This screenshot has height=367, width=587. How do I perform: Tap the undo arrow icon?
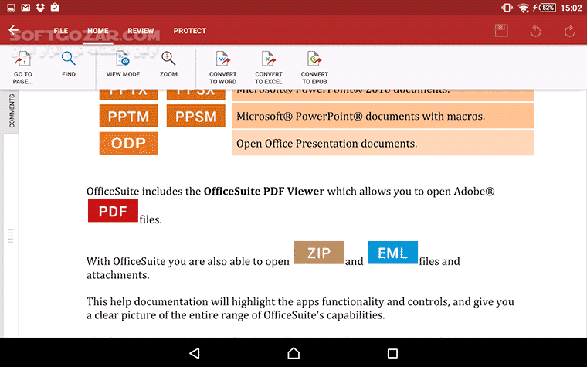(536, 31)
